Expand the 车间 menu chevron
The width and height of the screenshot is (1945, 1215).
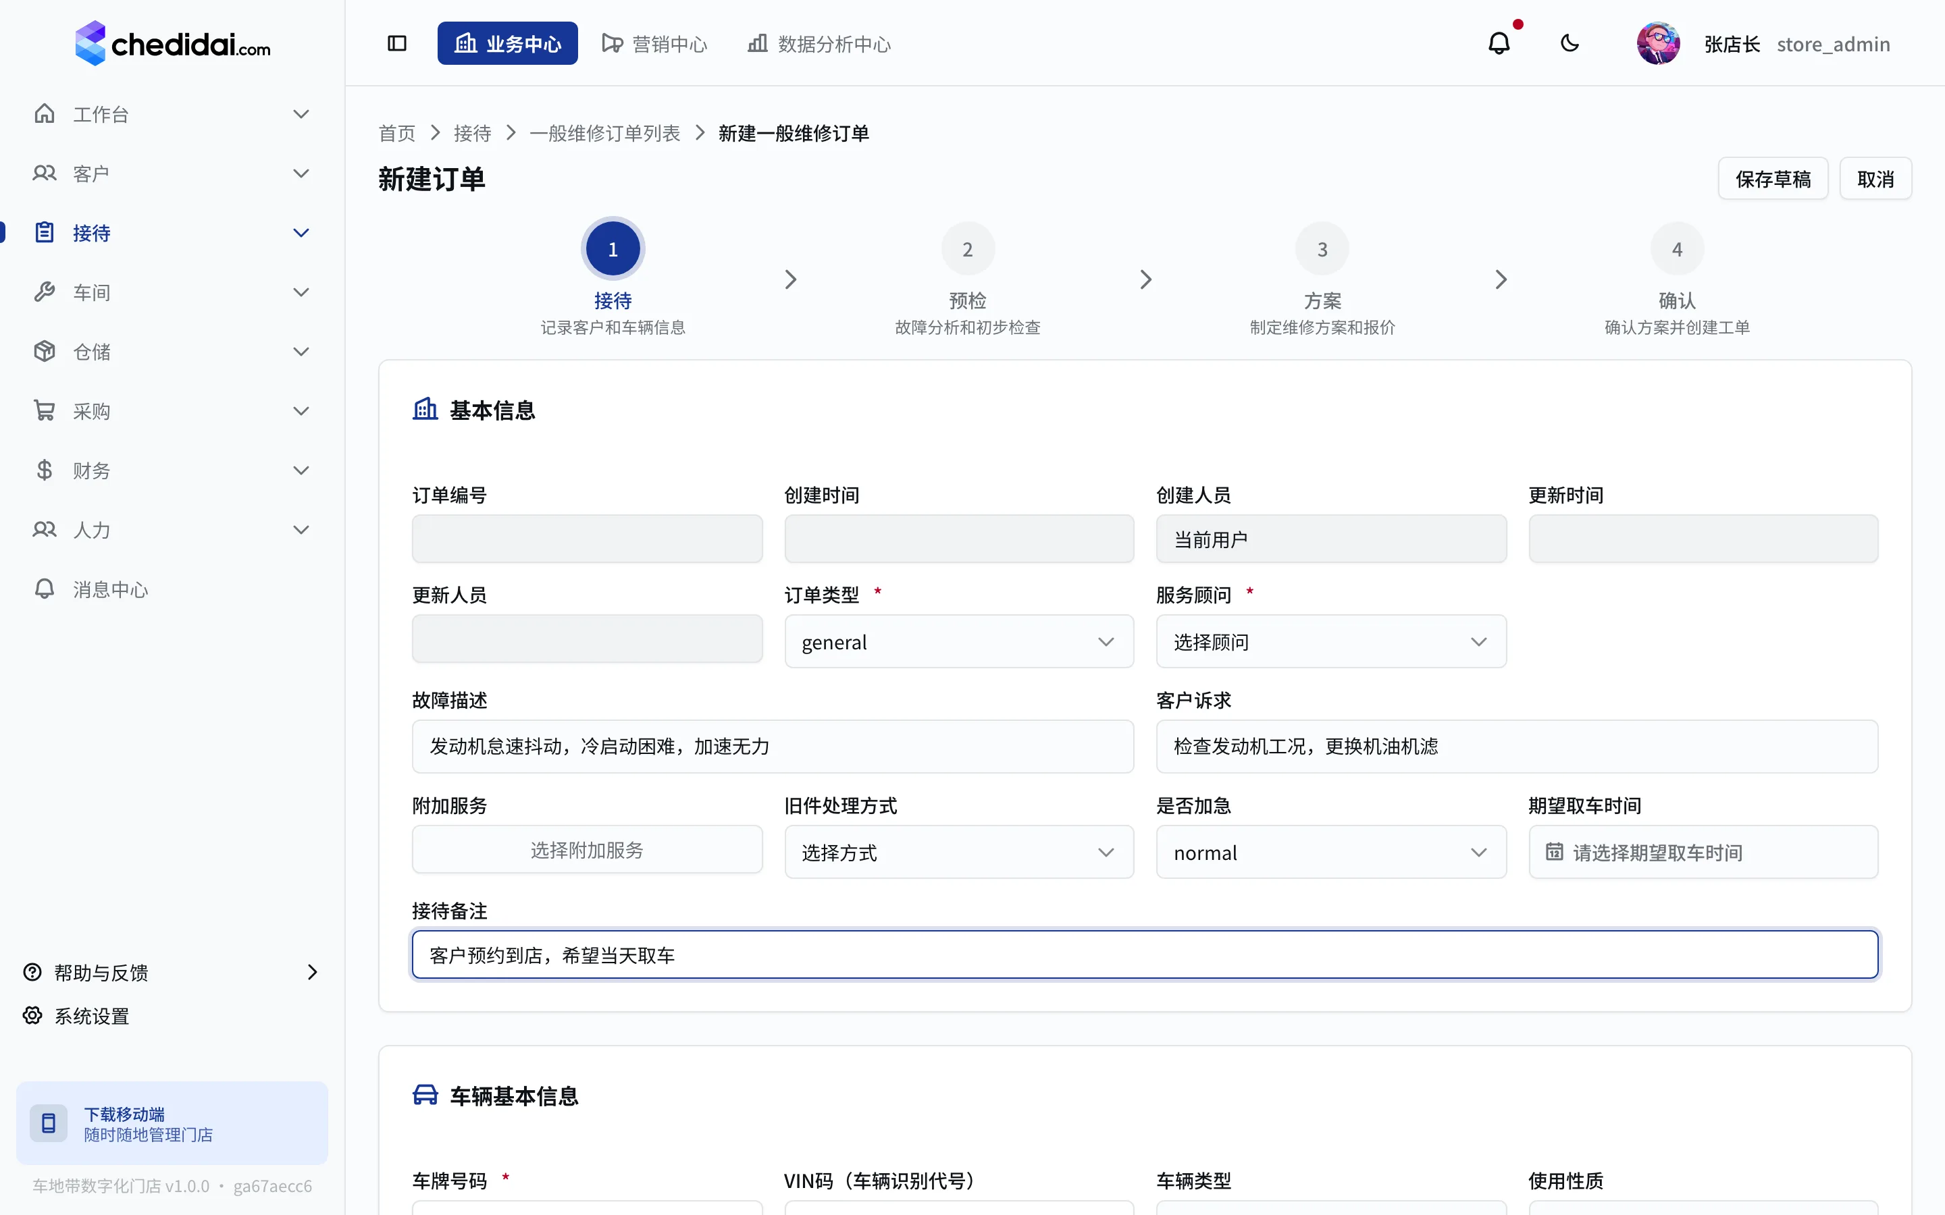pos(301,292)
